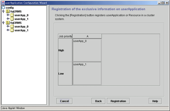The height and width of the screenshot is (111, 170).
Task: Click userApp_1 in the Low priority cell
Action: (x=80, y=64)
